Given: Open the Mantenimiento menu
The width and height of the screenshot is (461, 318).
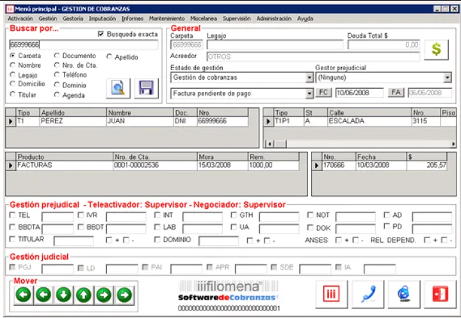Looking at the screenshot, I should pos(166,19).
